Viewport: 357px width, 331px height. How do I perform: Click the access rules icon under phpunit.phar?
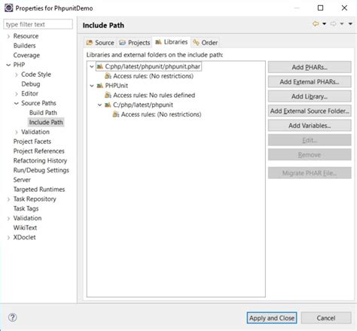[x=108, y=76]
